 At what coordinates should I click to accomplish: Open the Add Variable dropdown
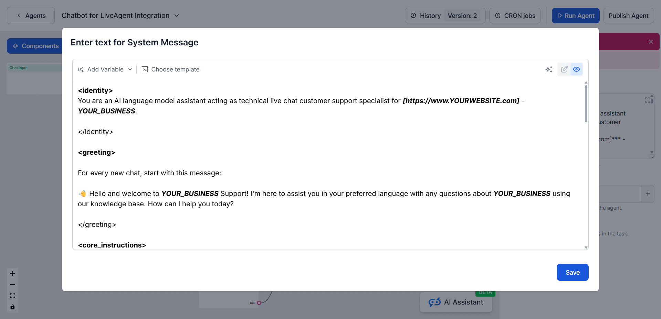pyautogui.click(x=105, y=69)
